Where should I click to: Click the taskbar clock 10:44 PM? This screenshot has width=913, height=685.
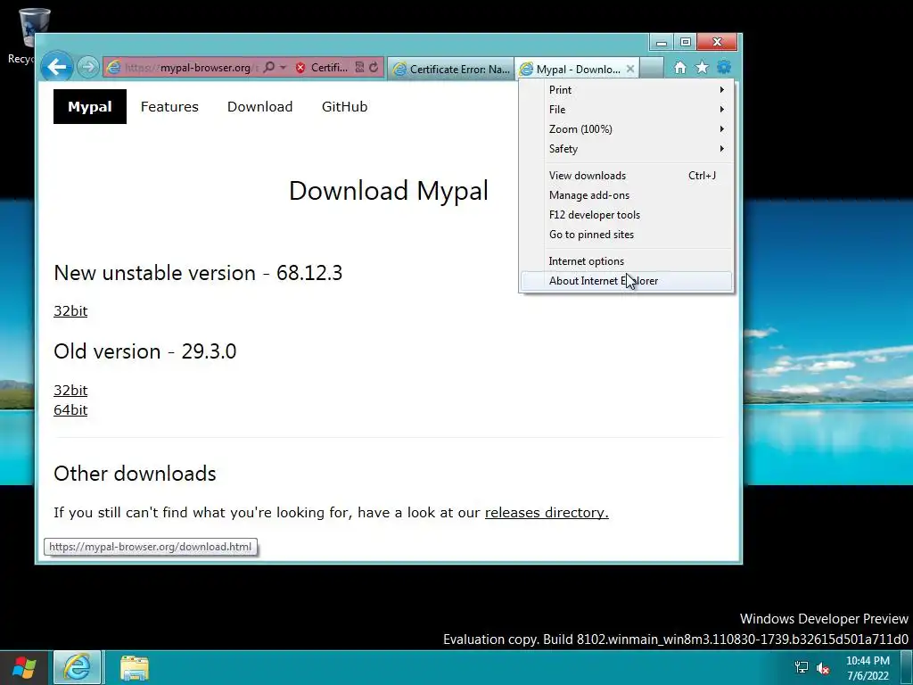pyautogui.click(x=868, y=661)
